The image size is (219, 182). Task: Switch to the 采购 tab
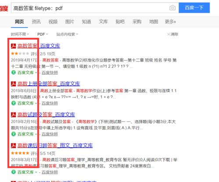coord(136,22)
